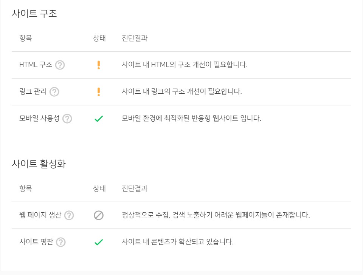The width and height of the screenshot is (363, 275).
Task: Click the HTML structure improvement diagnosis text
Action: (x=185, y=65)
